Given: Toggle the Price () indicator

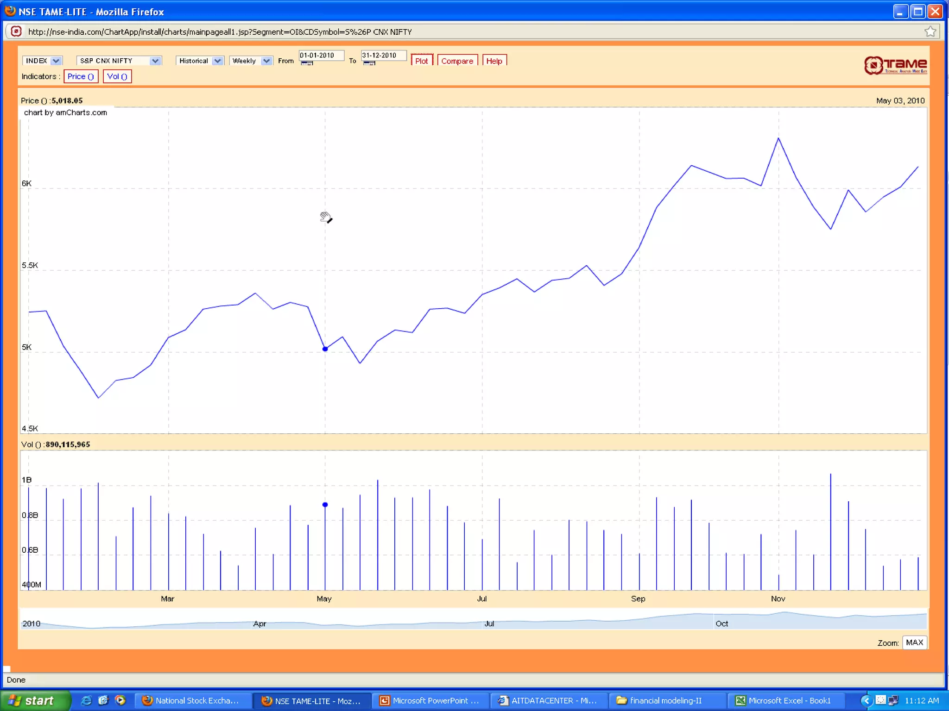Looking at the screenshot, I should [x=81, y=76].
